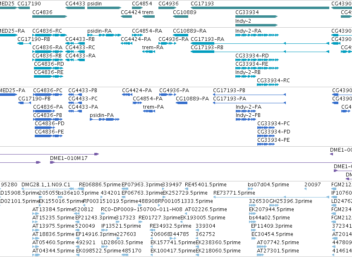The image size is (352, 257).
Task: Select the Indy-2-PA protein feature
Action: click(x=246, y=111)
